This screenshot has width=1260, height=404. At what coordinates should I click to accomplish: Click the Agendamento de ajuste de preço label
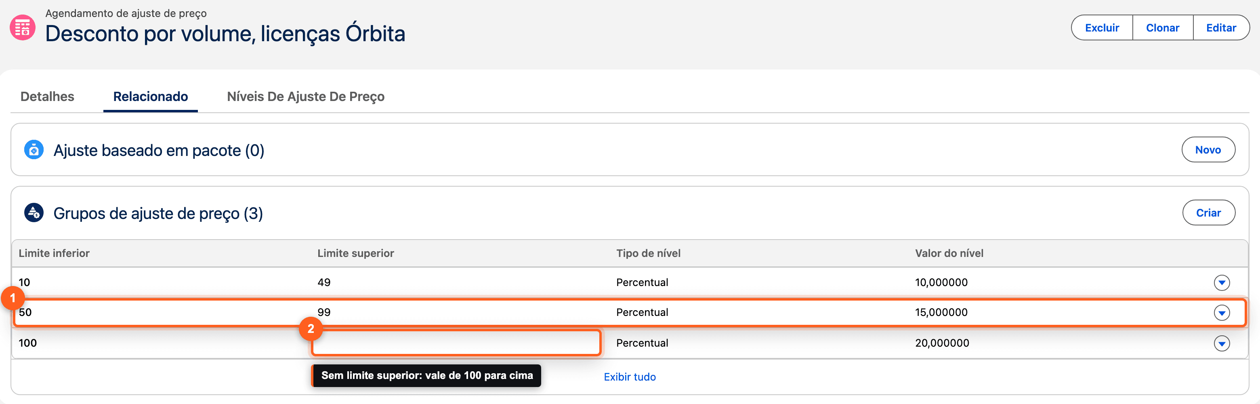[126, 13]
